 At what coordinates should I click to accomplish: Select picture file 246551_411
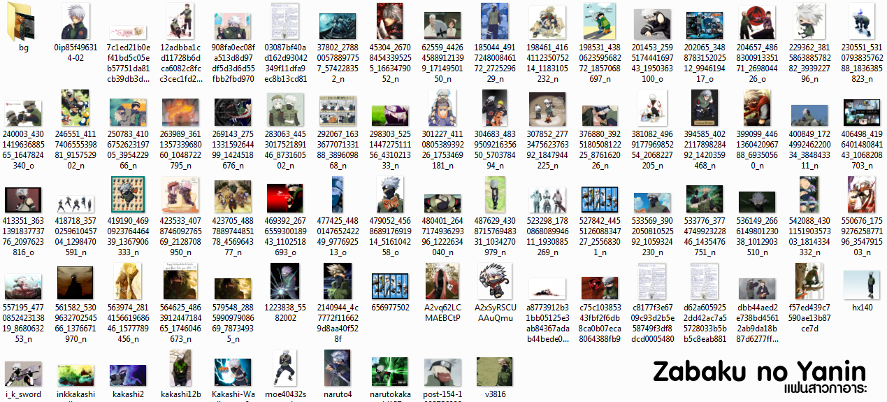pyautogui.click(x=75, y=108)
